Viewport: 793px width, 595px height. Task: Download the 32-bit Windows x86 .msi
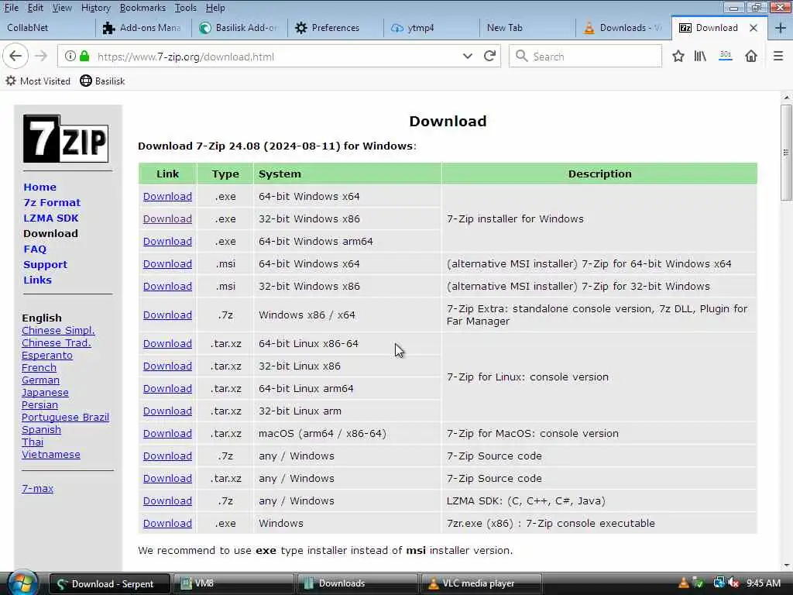pos(167,286)
